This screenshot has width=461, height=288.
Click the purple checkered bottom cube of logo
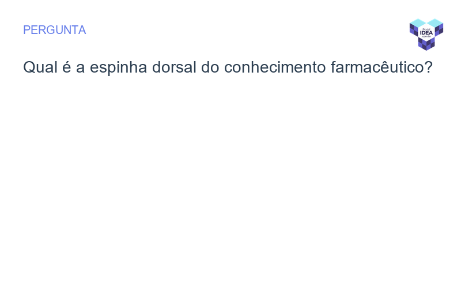(426, 44)
